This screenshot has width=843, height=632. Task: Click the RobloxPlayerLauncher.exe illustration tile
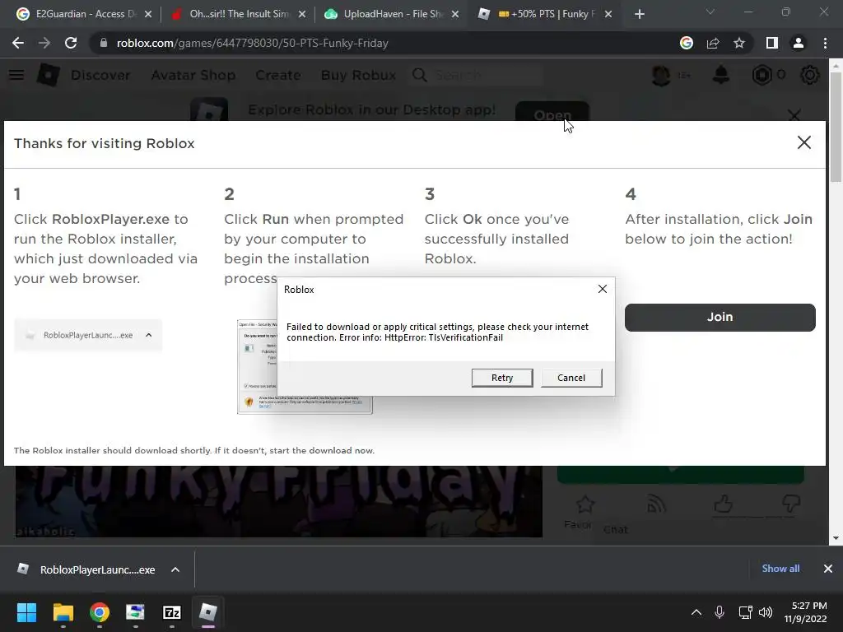(88, 335)
